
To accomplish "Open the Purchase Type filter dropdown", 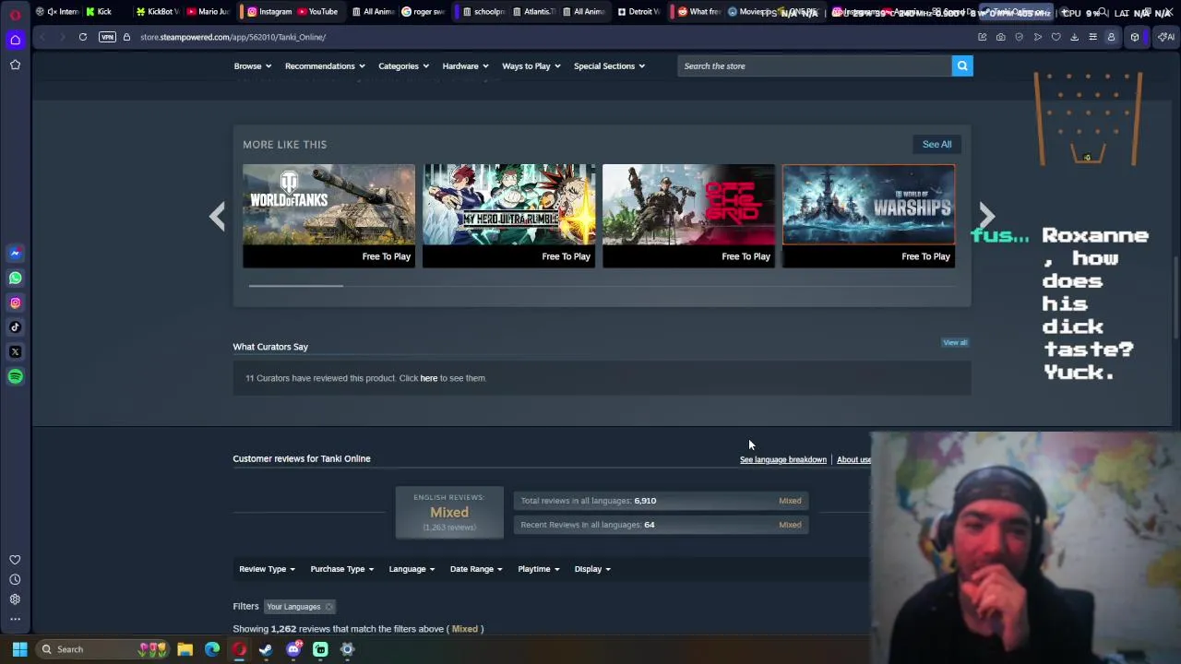I will pyautogui.click(x=341, y=569).
